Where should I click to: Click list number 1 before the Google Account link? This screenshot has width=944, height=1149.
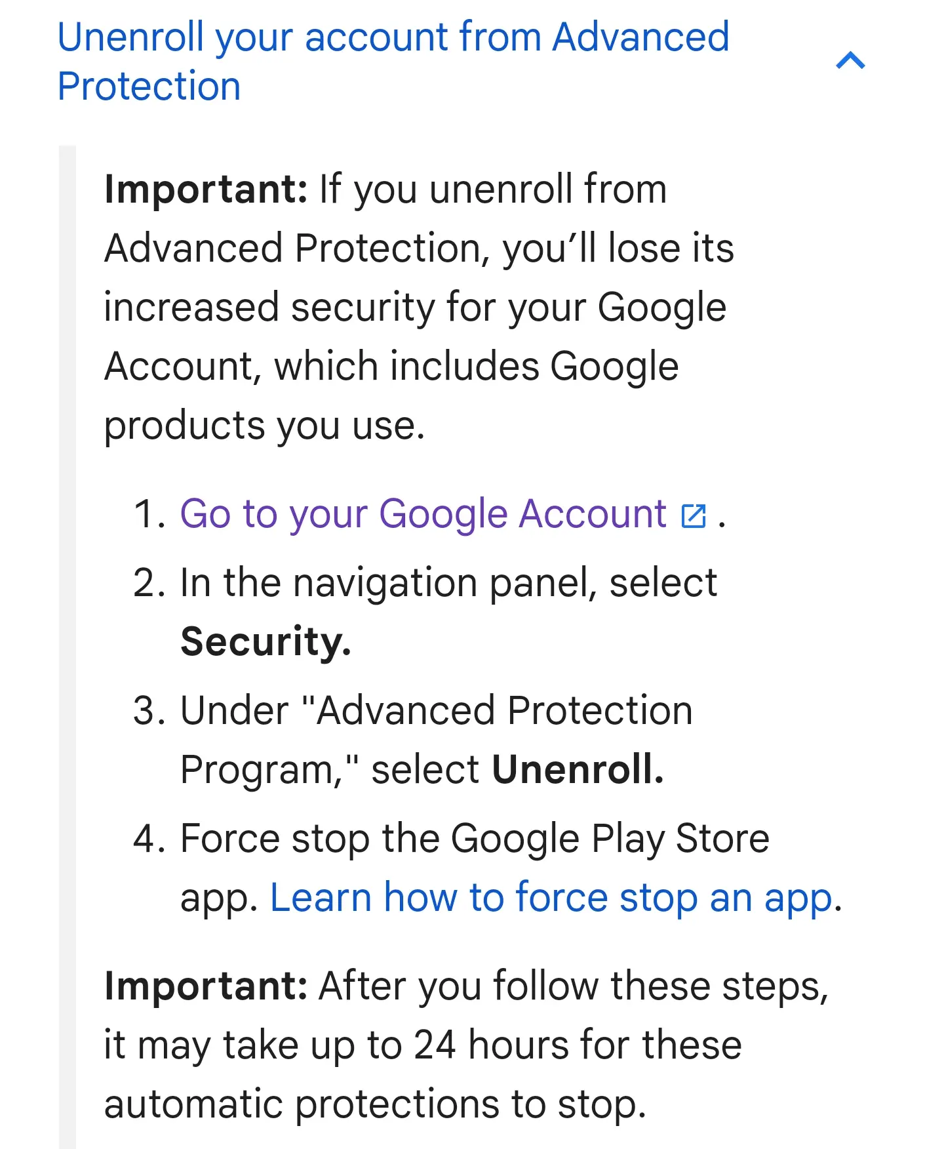click(149, 514)
